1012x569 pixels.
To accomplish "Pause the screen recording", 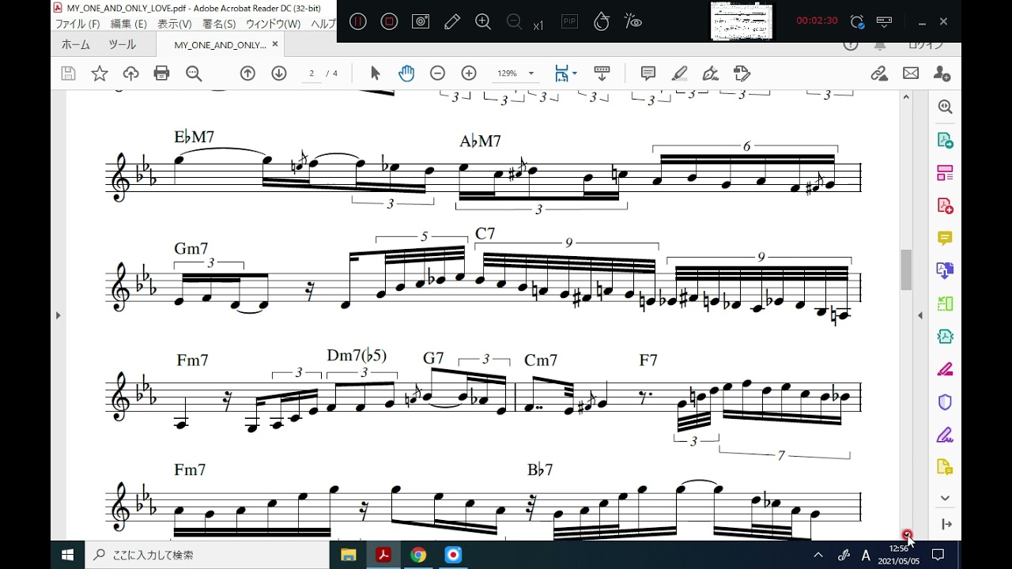I will [358, 21].
